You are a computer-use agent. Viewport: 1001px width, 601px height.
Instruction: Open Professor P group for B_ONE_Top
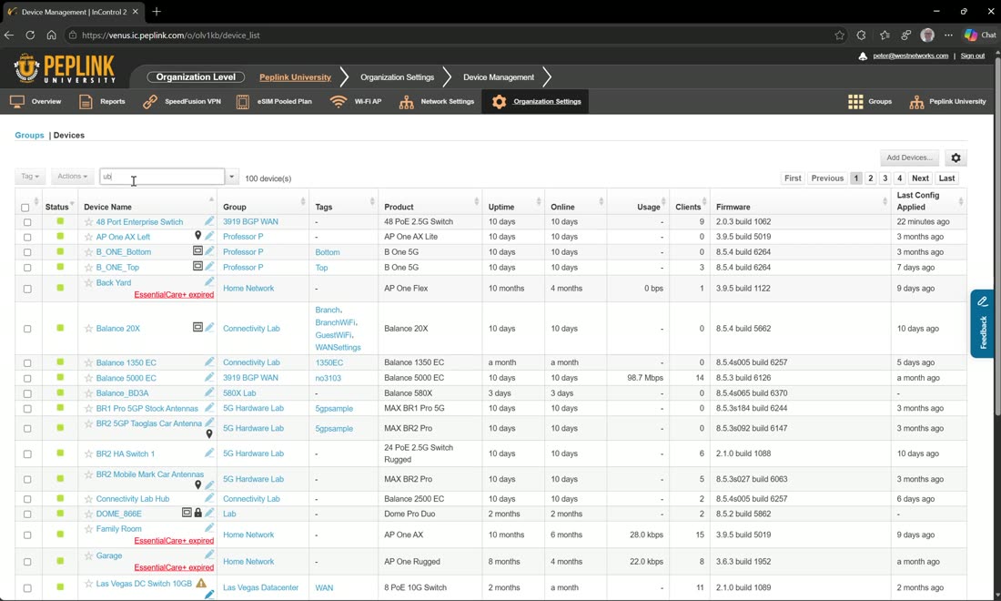243,268
